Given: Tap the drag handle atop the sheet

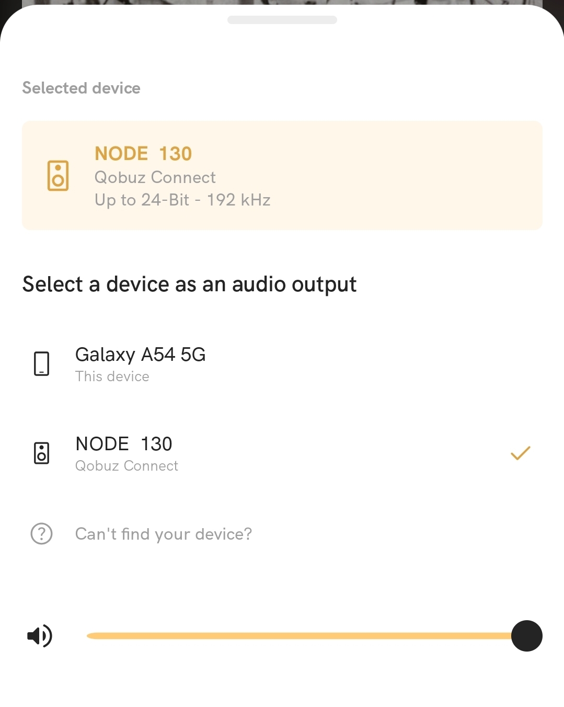Looking at the screenshot, I should pyautogui.click(x=282, y=20).
